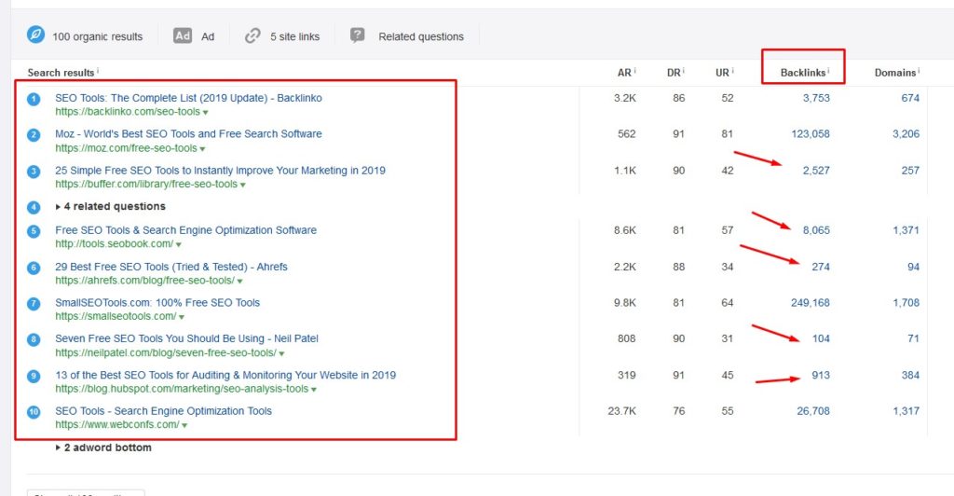The height and width of the screenshot is (496, 954).
Task: Open 29 Best Free SEO Tools Ahrefs result
Action: pyautogui.click(x=171, y=267)
